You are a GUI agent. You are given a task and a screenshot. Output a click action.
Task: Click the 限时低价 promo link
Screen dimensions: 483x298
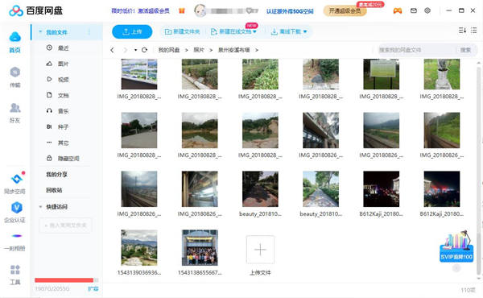[140, 10]
